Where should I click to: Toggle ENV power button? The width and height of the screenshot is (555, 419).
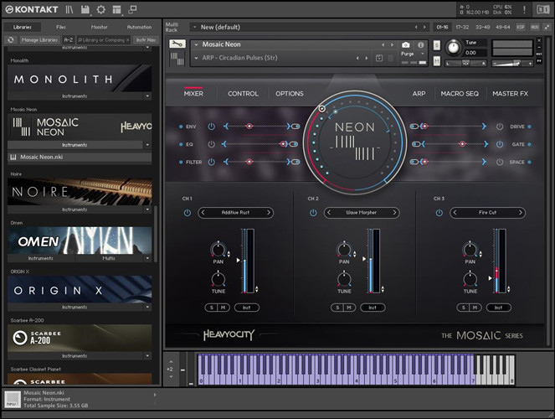click(211, 127)
